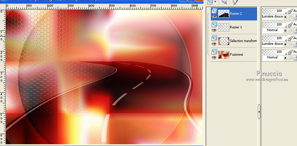Select the Raster 1 layer name

236,27
